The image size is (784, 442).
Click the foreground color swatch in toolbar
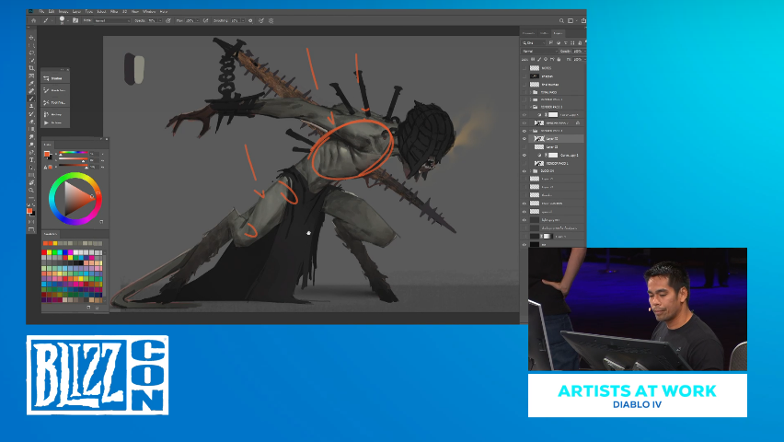tap(29, 210)
